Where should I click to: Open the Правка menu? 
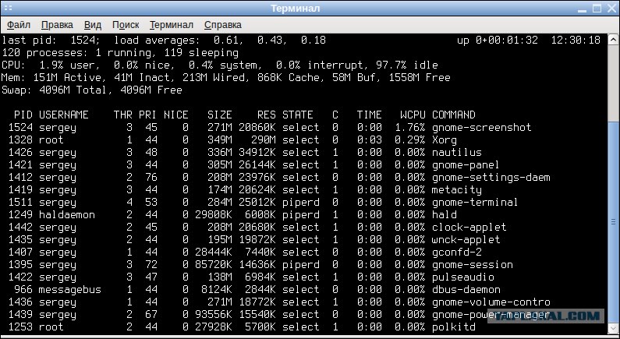pos(57,25)
